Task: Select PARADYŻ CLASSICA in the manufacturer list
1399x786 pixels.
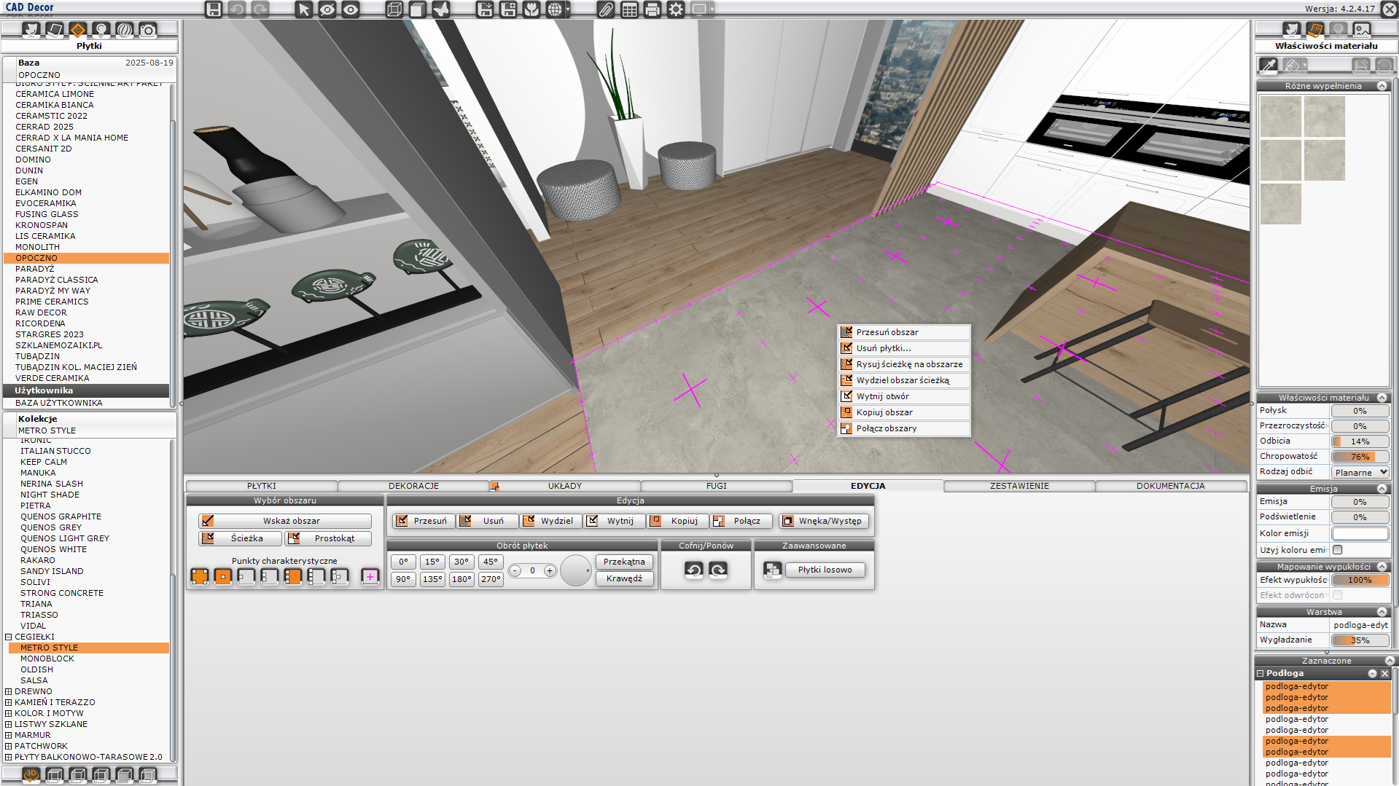Action: pos(57,280)
